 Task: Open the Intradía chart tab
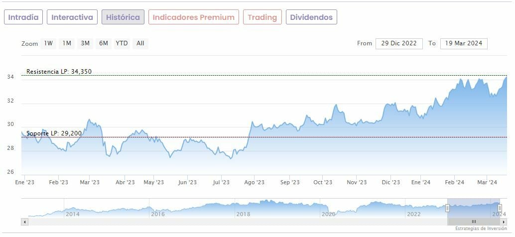coord(23,17)
